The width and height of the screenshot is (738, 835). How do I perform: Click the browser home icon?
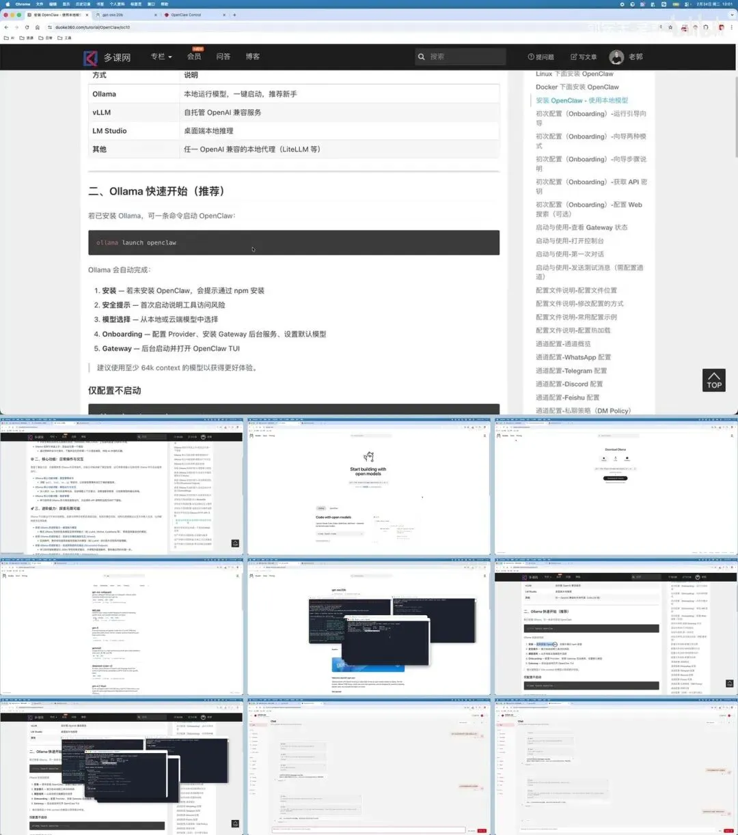(38, 27)
